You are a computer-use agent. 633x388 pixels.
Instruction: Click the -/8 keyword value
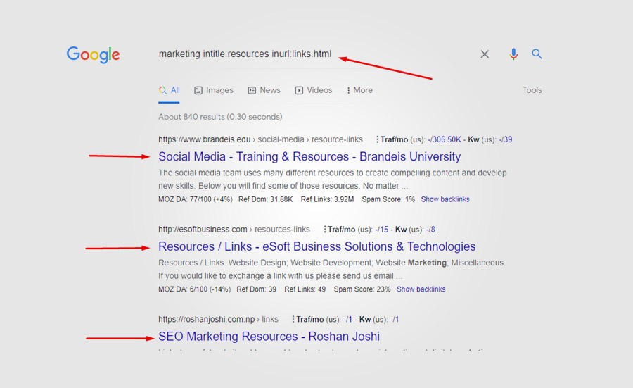430,230
